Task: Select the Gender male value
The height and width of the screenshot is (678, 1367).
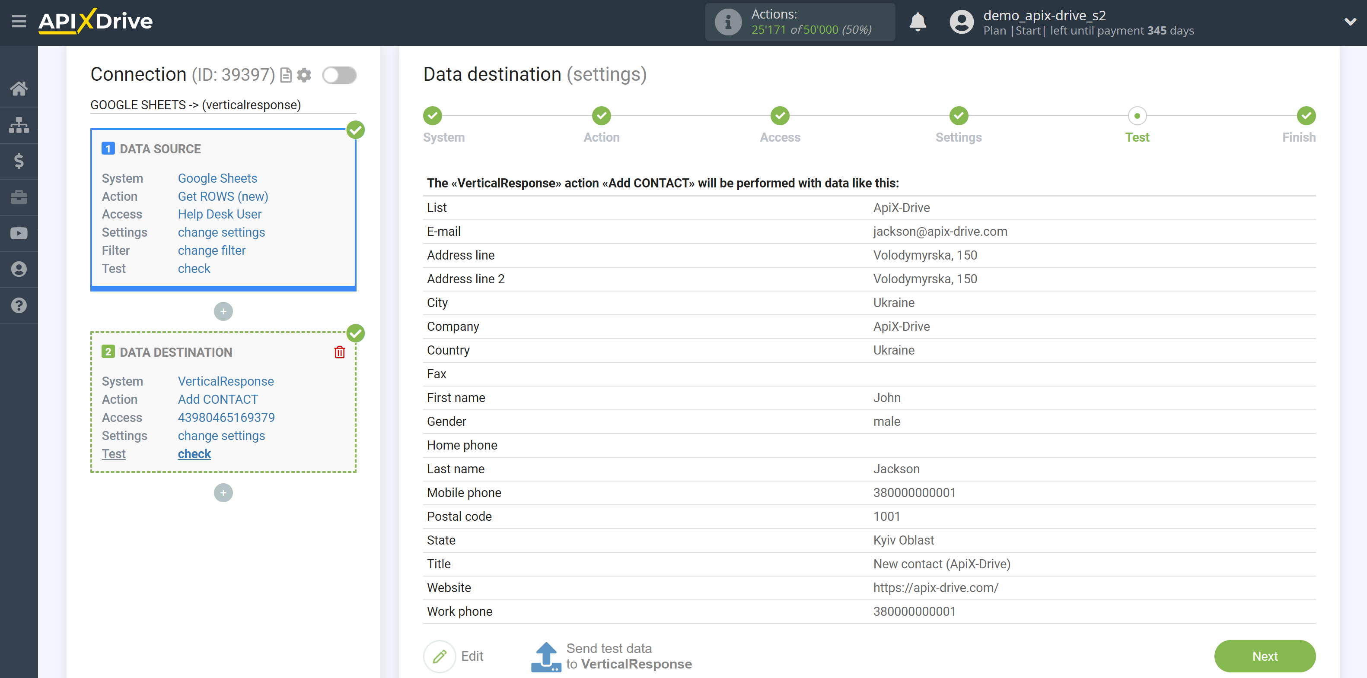Action: tap(887, 421)
